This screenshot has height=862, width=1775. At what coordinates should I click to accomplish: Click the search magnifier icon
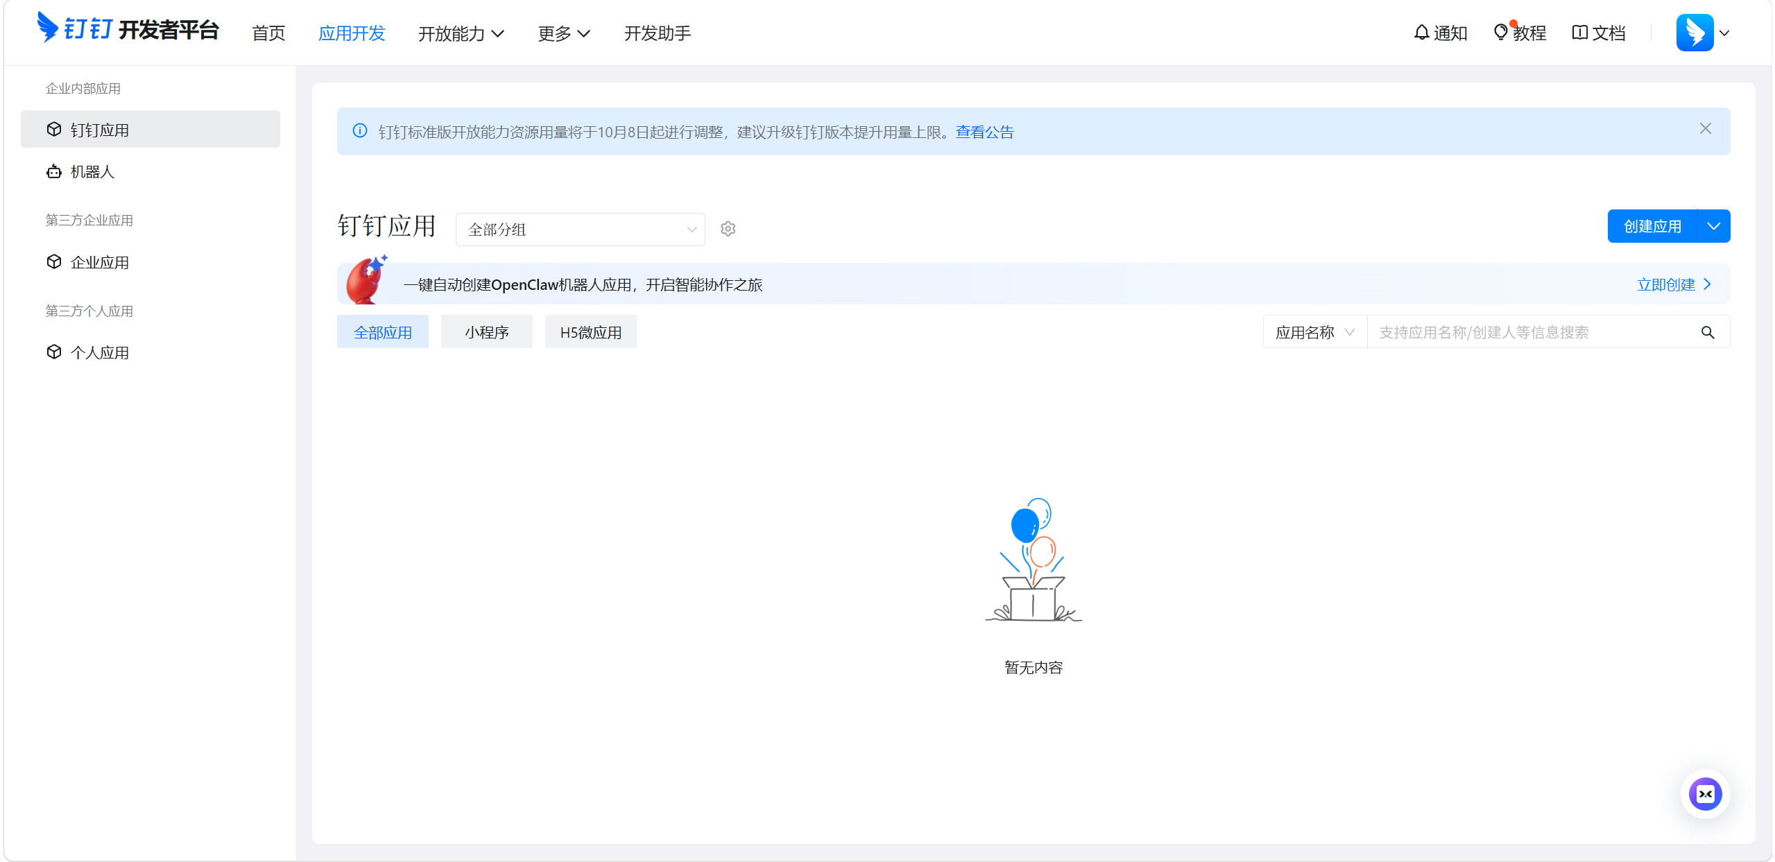1708,333
